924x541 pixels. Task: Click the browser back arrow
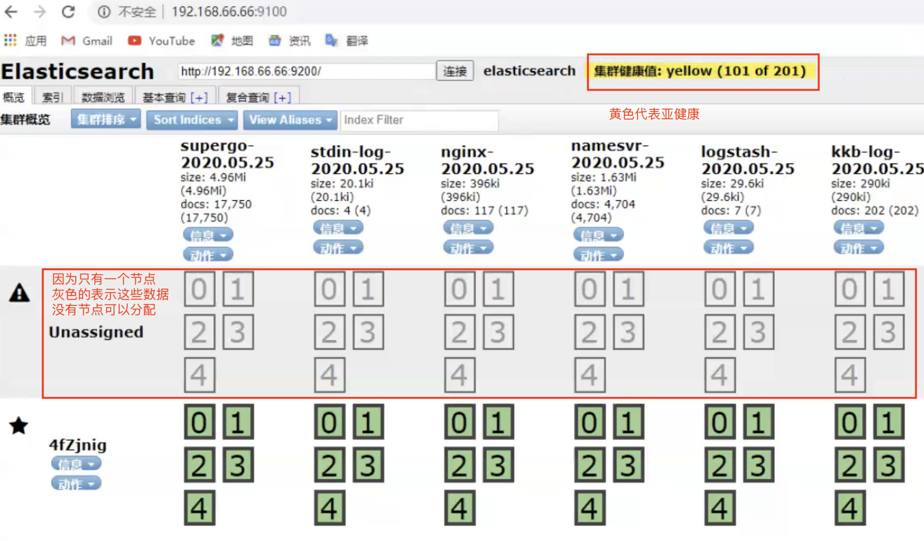[x=11, y=12]
